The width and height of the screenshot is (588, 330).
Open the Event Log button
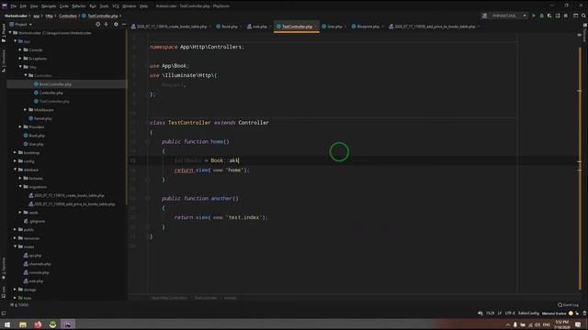tap(568, 305)
